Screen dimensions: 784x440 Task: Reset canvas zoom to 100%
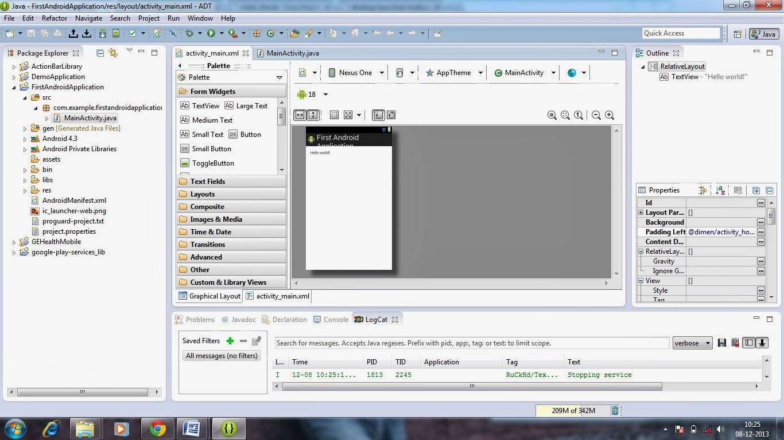(579, 115)
